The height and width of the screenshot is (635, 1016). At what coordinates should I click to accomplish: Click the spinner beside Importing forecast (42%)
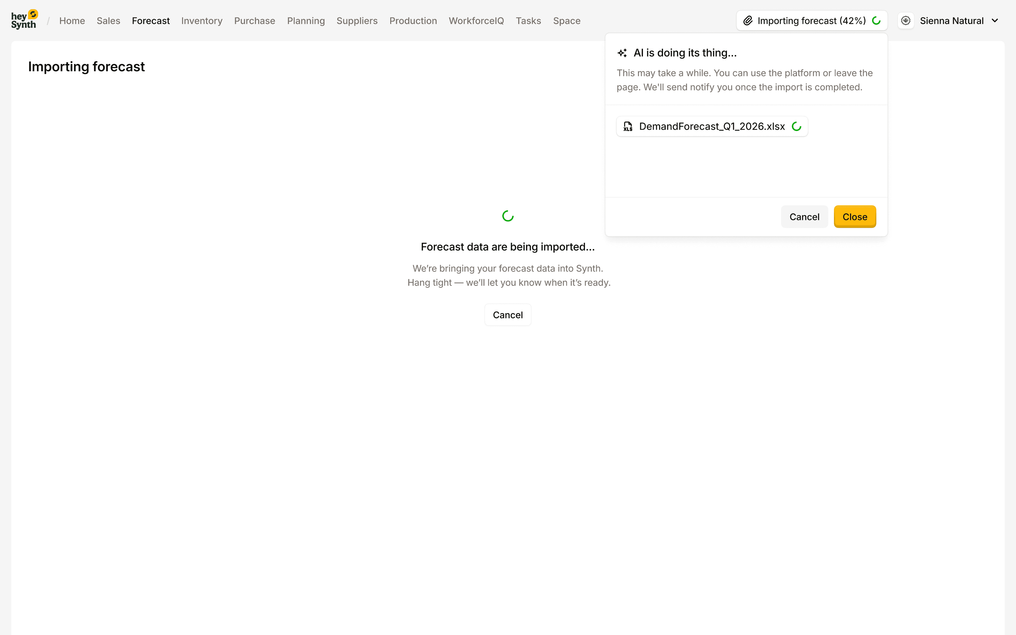click(x=876, y=21)
